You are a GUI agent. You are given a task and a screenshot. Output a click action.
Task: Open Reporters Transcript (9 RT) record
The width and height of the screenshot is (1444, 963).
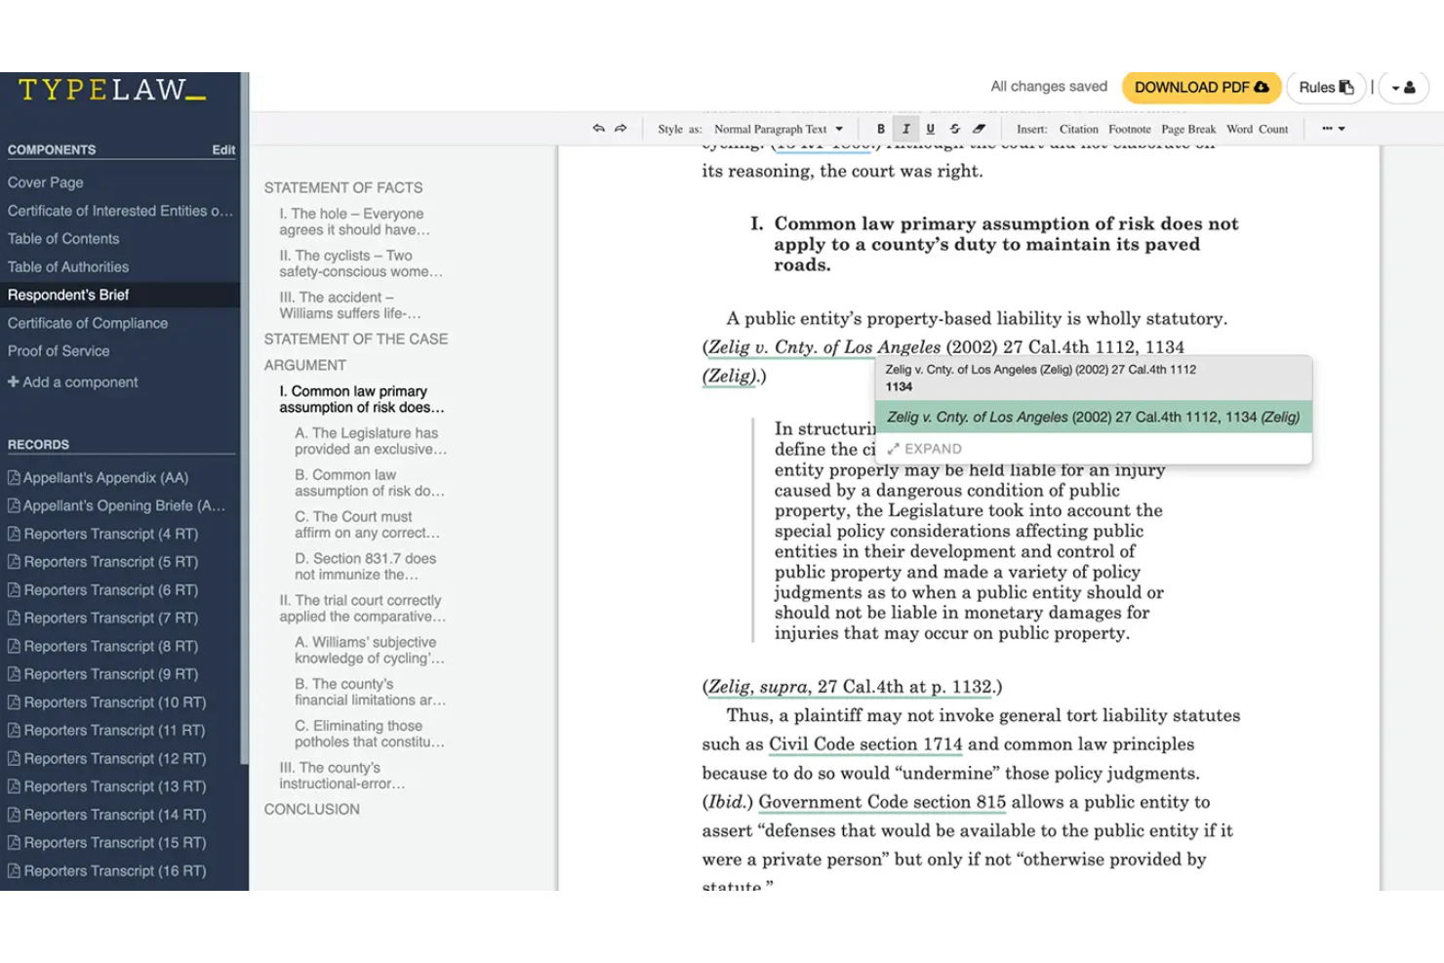(x=102, y=675)
